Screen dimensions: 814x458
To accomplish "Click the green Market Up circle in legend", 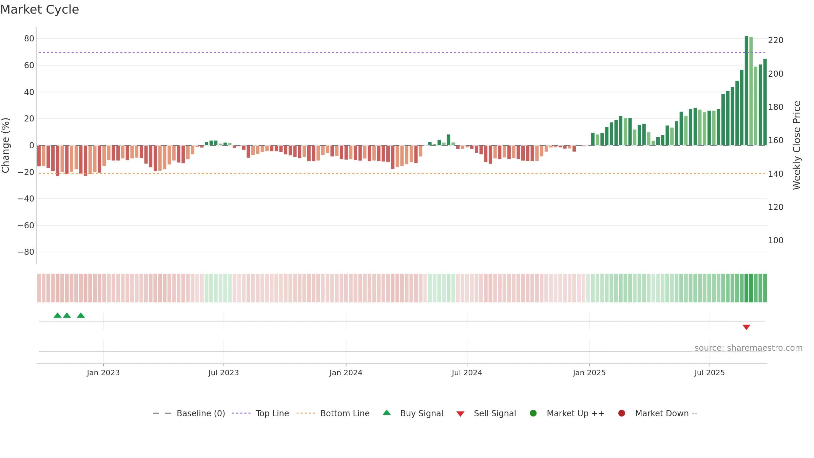I will point(533,413).
